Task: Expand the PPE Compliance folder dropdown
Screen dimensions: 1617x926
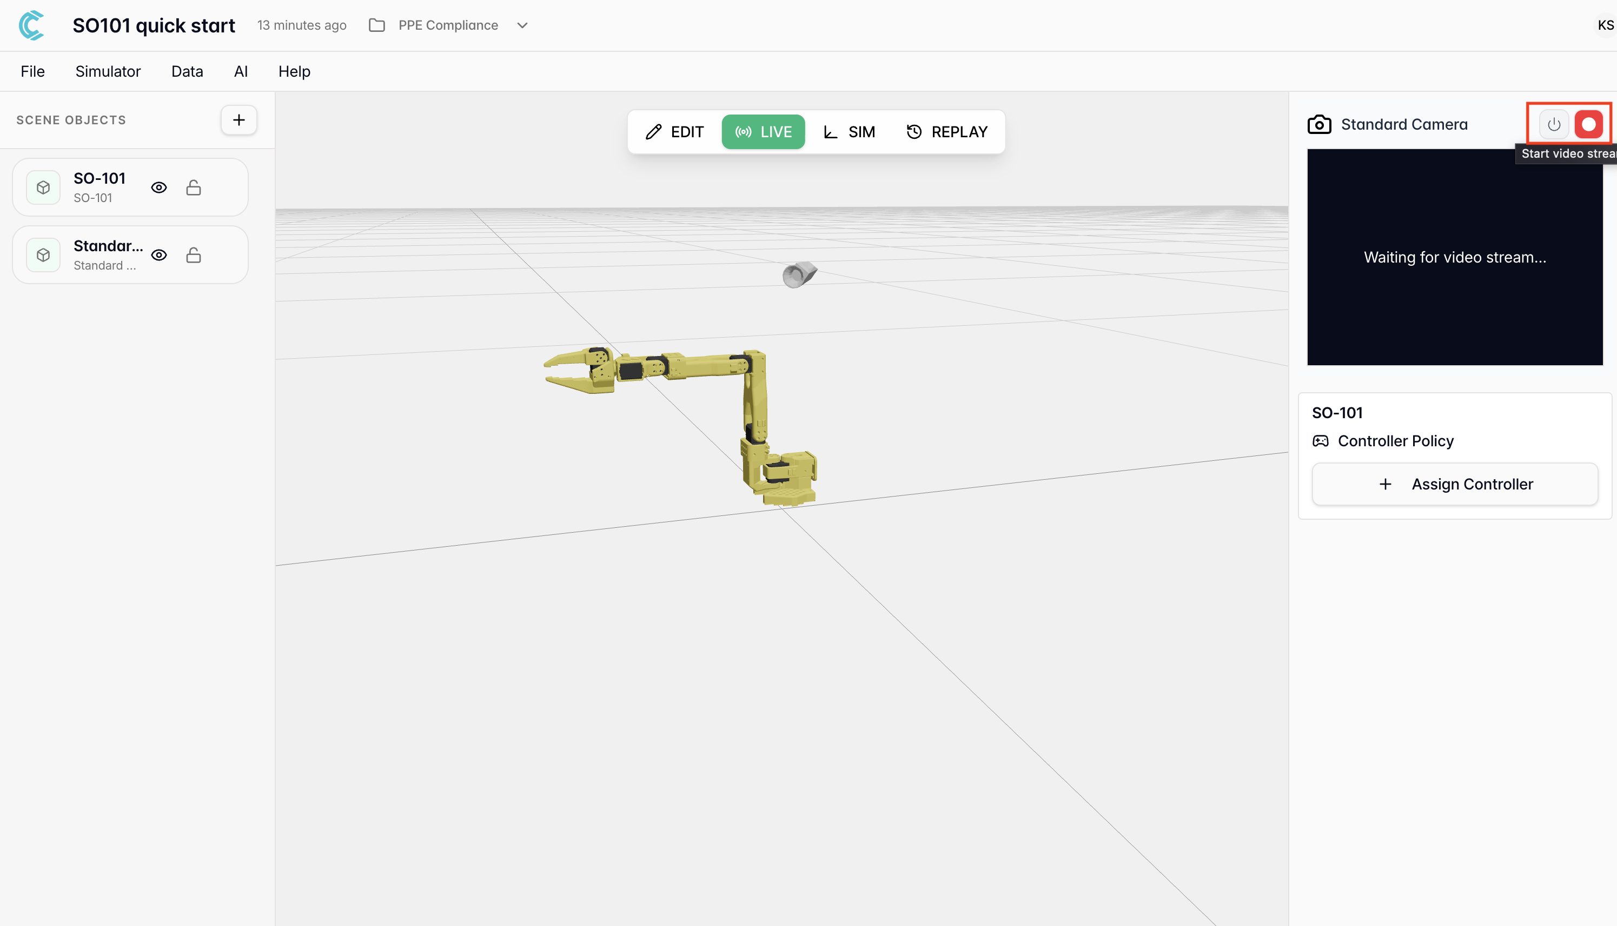Action: [522, 25]
